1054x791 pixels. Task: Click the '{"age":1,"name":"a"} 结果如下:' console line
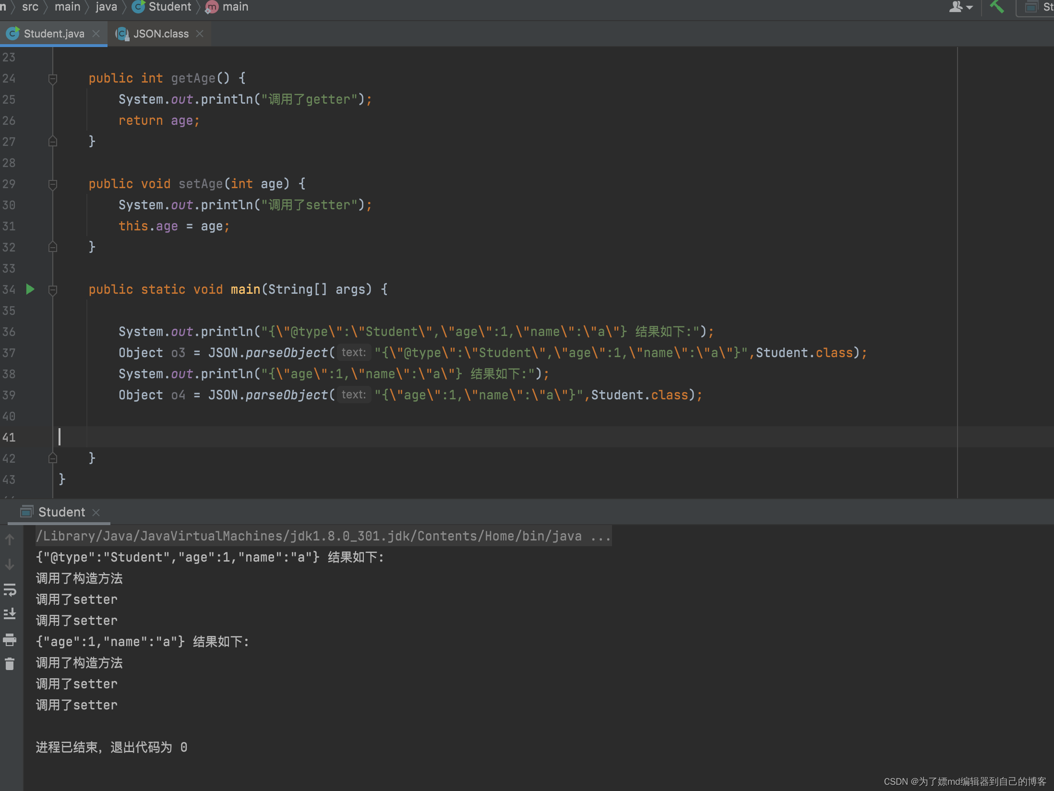point(143,642)
